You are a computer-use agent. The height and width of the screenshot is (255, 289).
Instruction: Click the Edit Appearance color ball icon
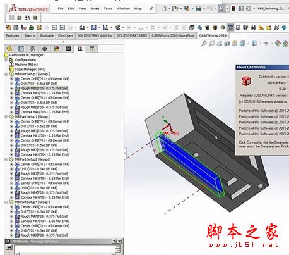(x=278, y=44)
